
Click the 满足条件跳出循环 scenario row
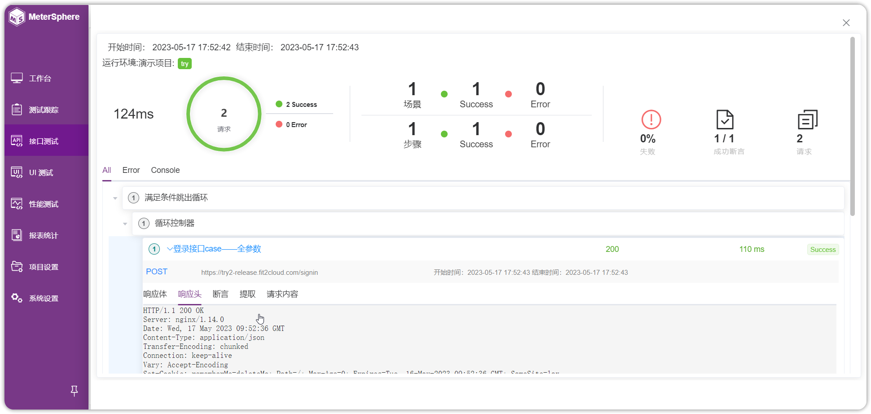483,198
